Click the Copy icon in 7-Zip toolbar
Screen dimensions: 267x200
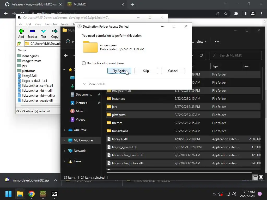tap(55, 33)
